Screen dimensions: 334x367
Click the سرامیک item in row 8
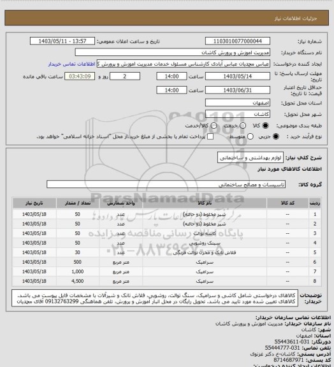(205, 281)
